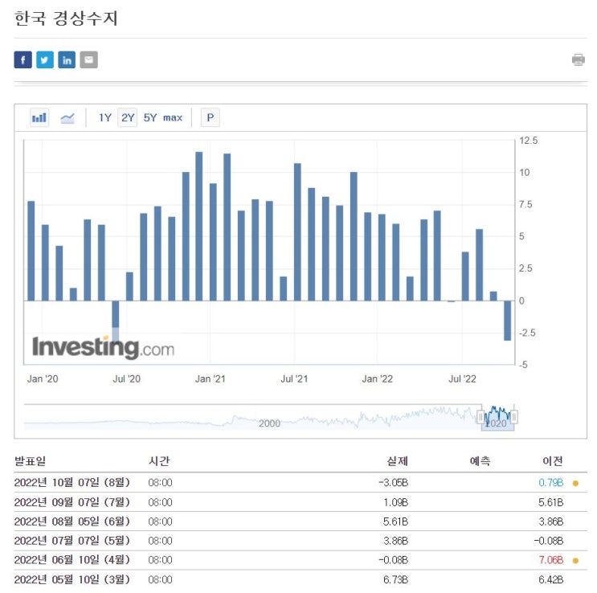Image resolution: width=597 pixels, height=593 pixels.
Task: Share page on LinkedIn icon
Action: pos(67,59)
